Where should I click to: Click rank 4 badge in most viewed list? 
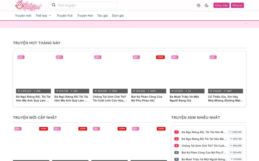coord(176,152)
